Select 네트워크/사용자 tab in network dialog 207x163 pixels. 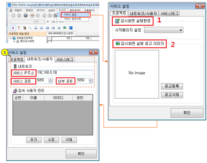point(40,59)
